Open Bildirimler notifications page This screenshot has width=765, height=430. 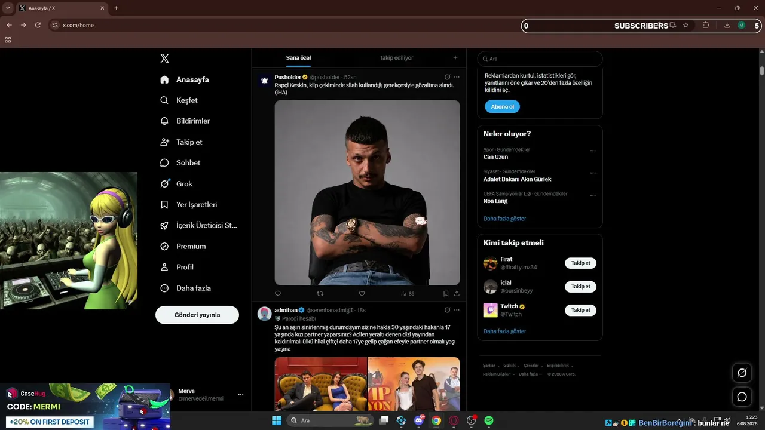pos(185,121)
